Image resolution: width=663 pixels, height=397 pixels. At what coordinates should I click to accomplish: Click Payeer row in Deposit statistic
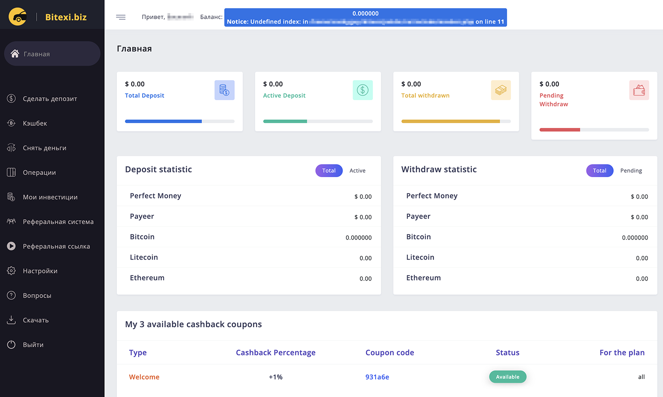pyautogui.click(x=249, y=216)
